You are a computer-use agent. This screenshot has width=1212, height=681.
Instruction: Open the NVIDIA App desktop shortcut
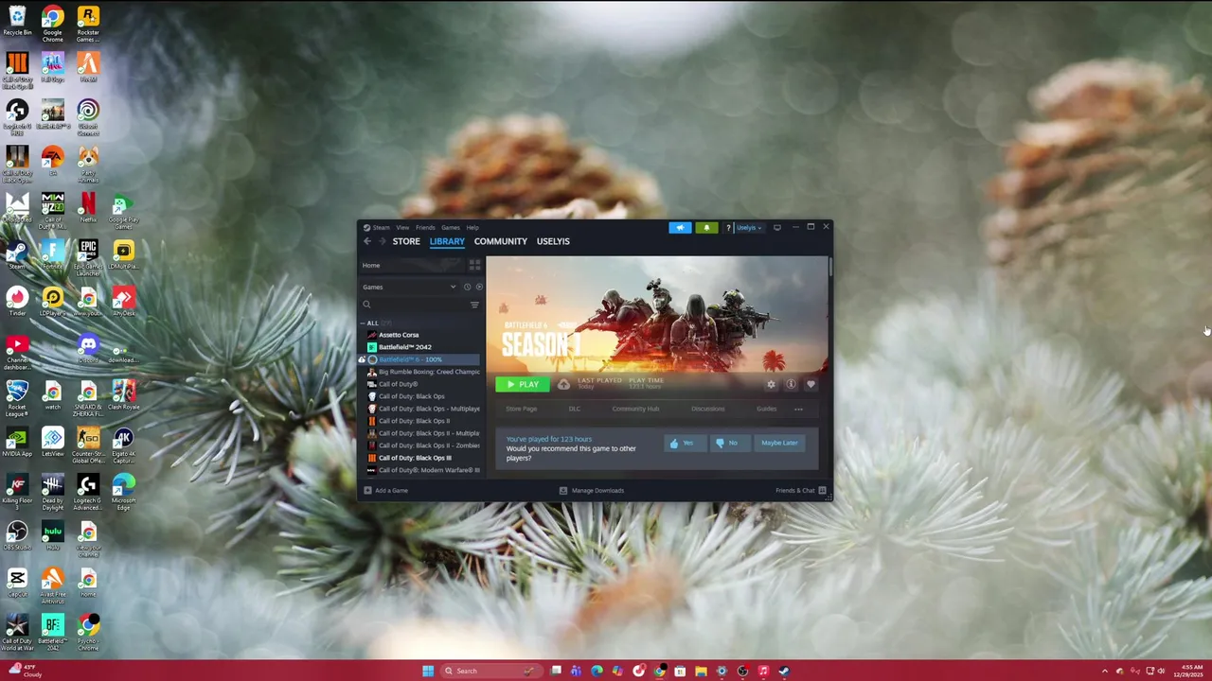point(17,441)
